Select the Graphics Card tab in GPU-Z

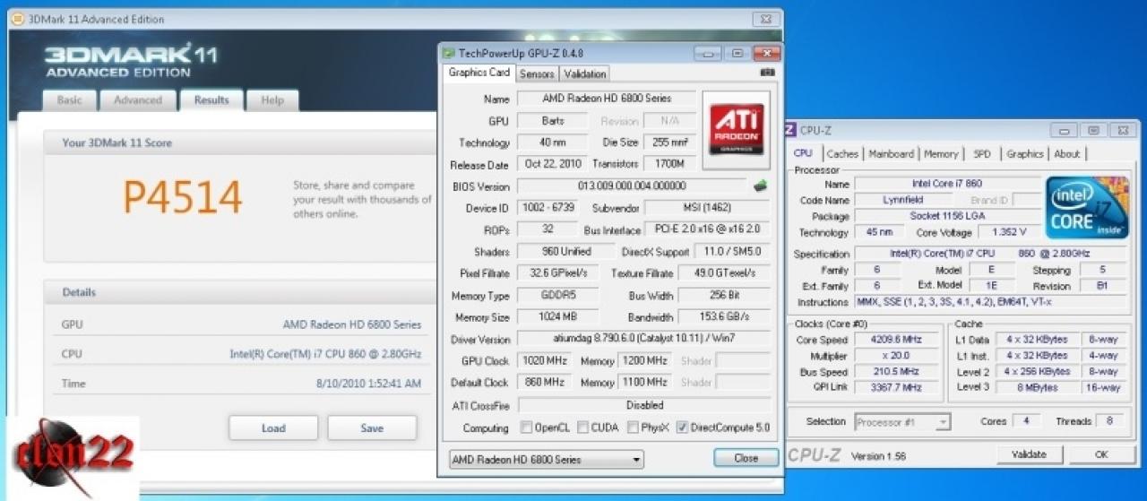tap(479, 73)
